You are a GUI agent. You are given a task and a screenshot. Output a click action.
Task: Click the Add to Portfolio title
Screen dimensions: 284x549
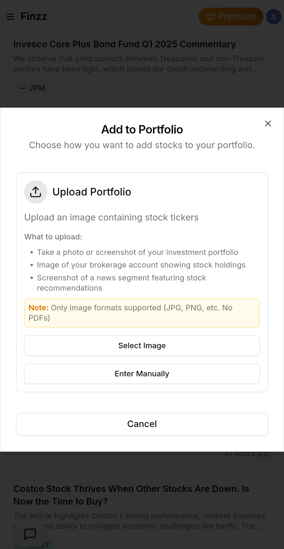pyautogui.click(x=142, y=130)
